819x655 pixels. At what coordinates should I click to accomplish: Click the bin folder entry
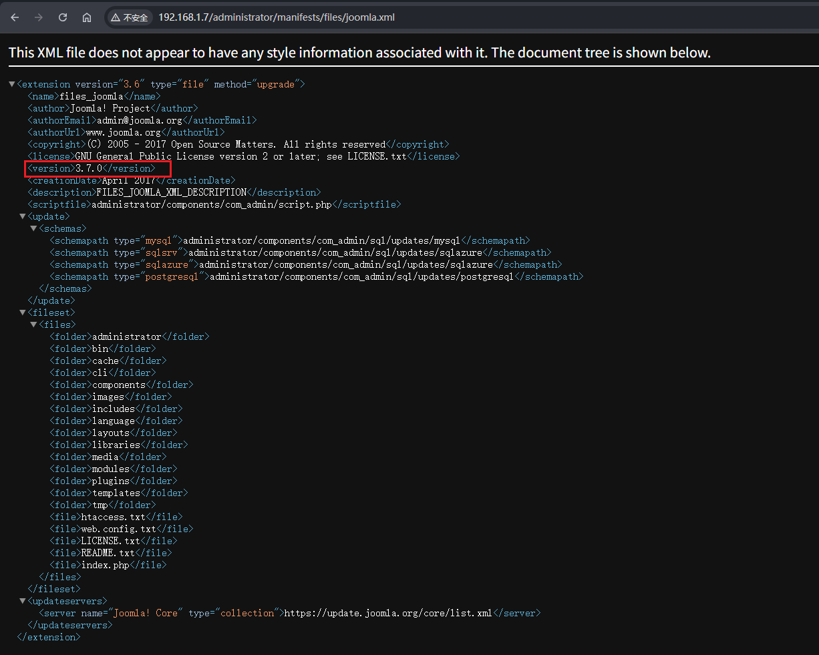tap(102, 349)
